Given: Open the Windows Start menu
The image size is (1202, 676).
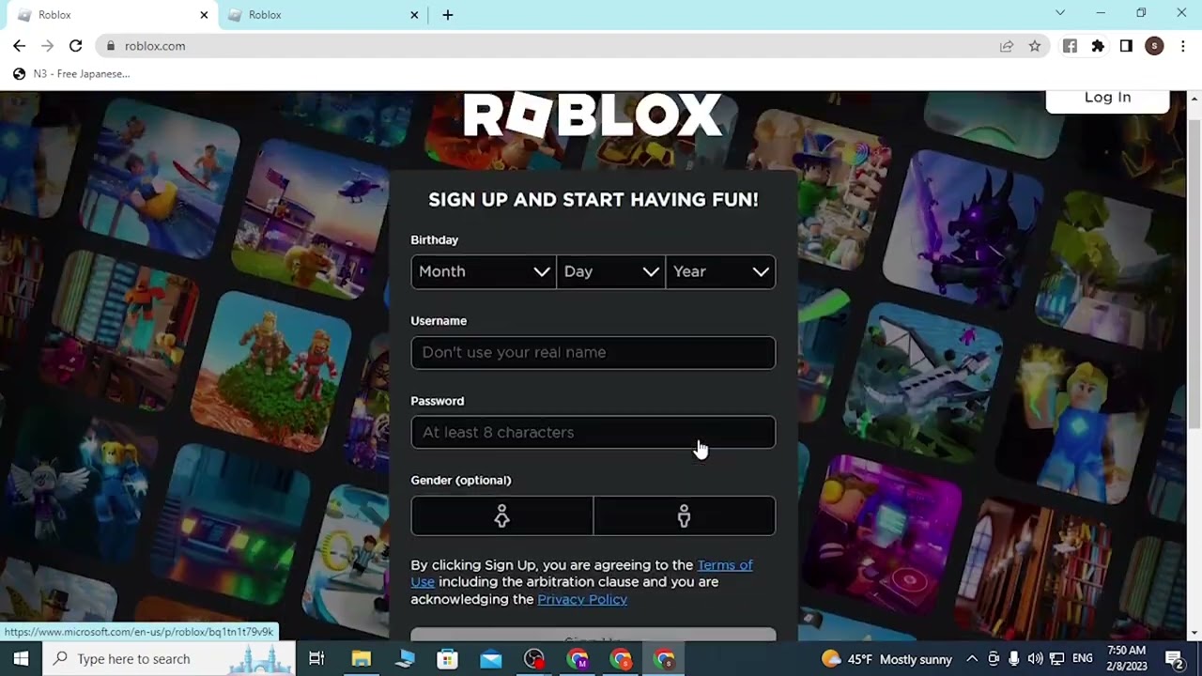Looking at the screenshot, I should [x=21, y=658].
